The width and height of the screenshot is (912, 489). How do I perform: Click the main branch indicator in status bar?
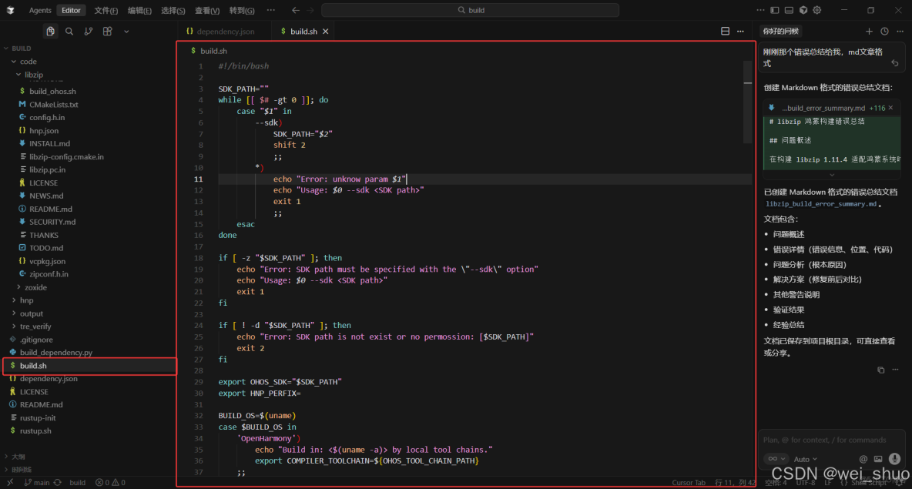[x=37, y=482]
